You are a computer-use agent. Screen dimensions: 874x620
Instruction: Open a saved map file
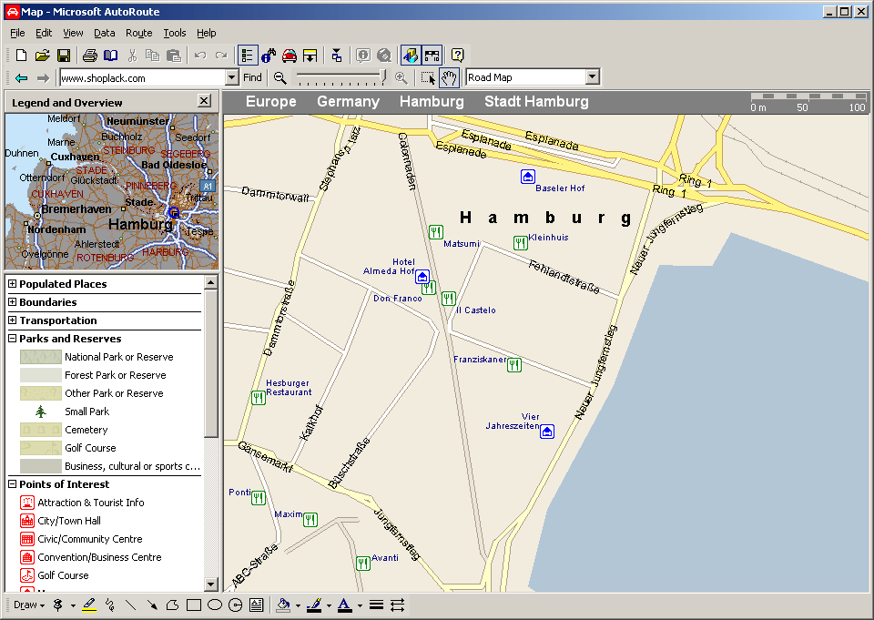43,56
